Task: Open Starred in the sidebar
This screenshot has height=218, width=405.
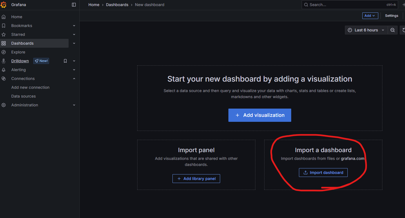Action: pyautogui.click(x=18, y=34)
